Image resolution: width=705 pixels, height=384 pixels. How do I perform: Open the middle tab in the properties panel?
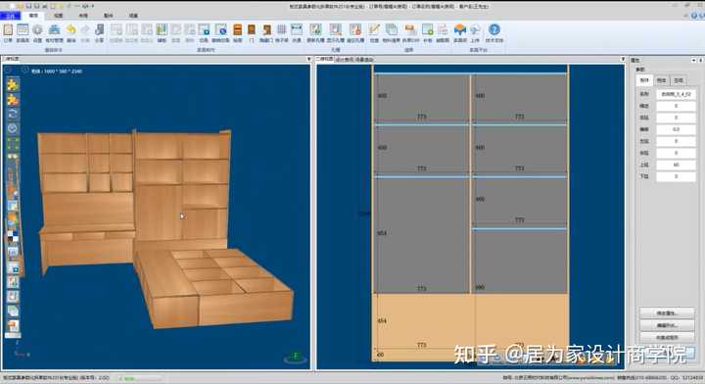click(661, 80)
